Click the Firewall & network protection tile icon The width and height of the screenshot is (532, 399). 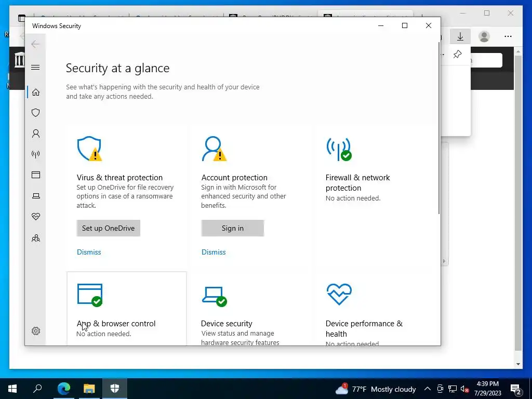(339, 149)
